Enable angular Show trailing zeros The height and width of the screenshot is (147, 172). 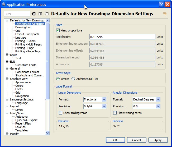tap(115, 113)
